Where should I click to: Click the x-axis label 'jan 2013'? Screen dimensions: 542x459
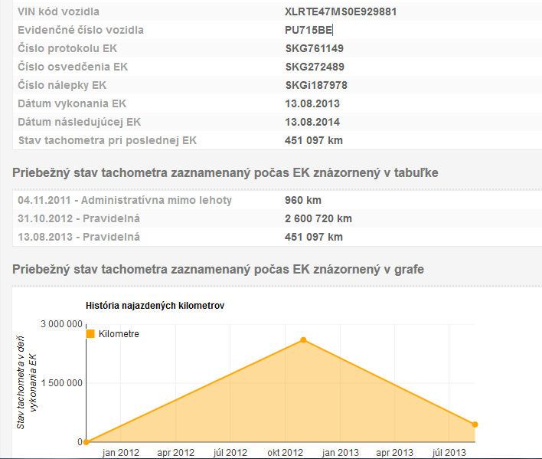pyautogui.click(x=340, y=452)
